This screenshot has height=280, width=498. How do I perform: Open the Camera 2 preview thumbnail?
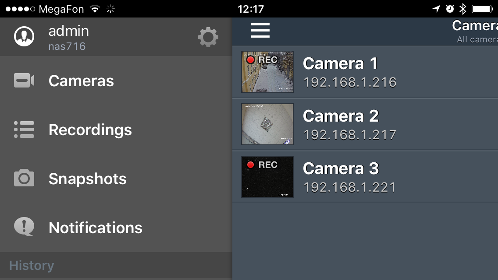[267, 124]
